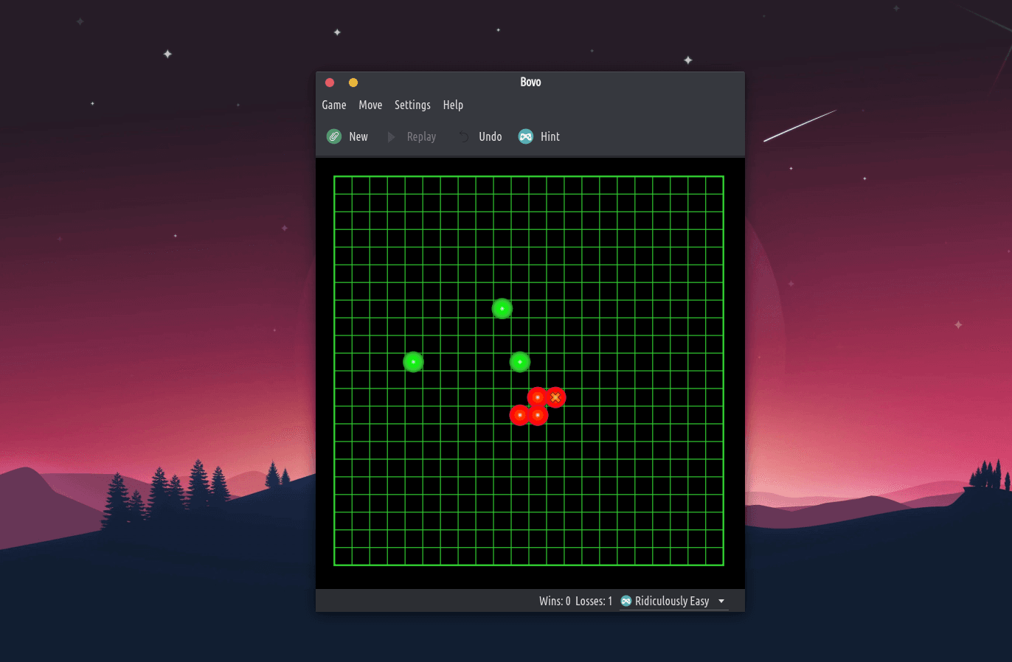Viewport: 1012px width, 662px height.
Task: Click the Replay play-arrow icon
Action: pos(391,136)
